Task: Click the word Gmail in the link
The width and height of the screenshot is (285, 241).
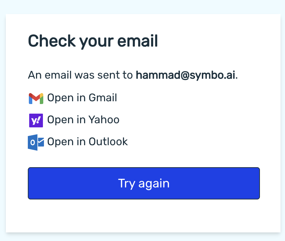Action: tap(103, 98)
